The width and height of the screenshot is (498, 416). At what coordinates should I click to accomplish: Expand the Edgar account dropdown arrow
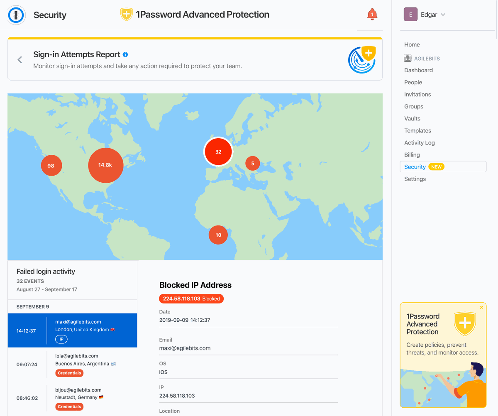click(x=443, y=15)
